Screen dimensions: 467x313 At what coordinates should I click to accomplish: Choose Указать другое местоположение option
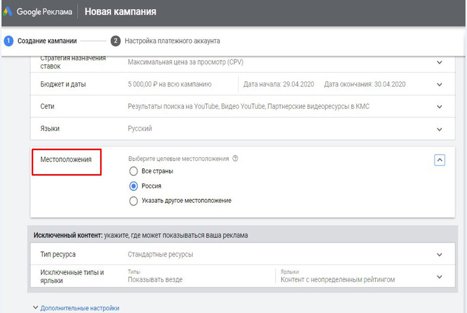[133, 201]
